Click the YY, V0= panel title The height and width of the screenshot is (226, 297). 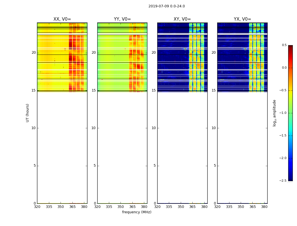click(x=122, y=19)
